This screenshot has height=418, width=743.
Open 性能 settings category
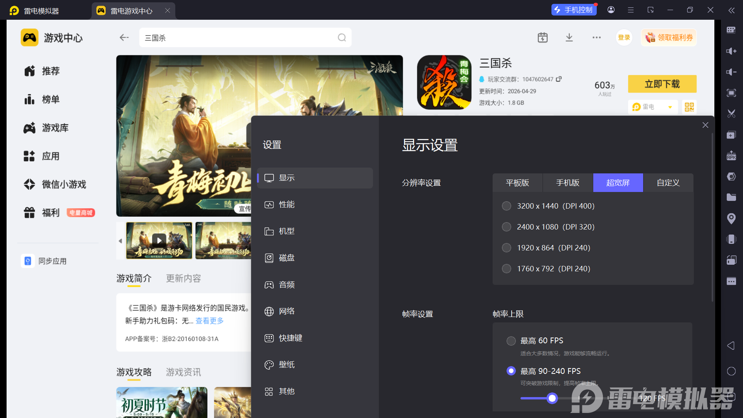pos(315,204)
